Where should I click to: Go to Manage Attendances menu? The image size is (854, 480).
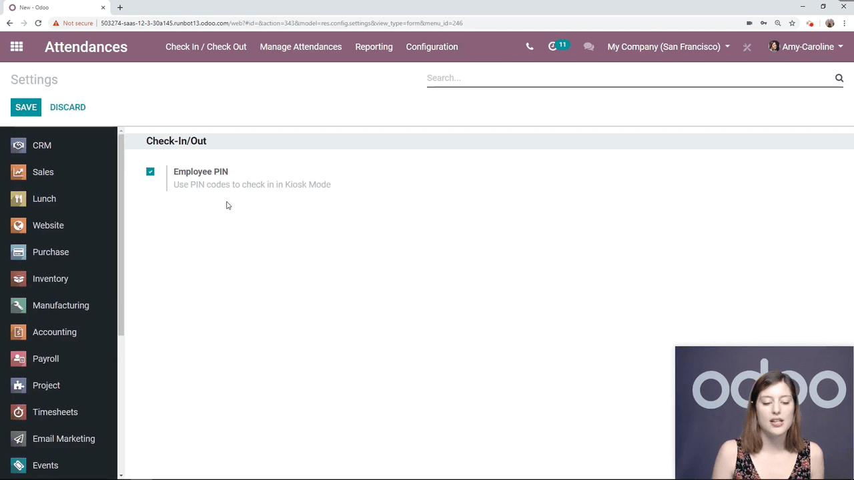[x=300, y=47]
